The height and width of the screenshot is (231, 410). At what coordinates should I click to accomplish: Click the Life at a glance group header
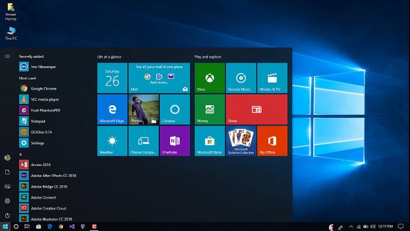[x=109, y=56]
